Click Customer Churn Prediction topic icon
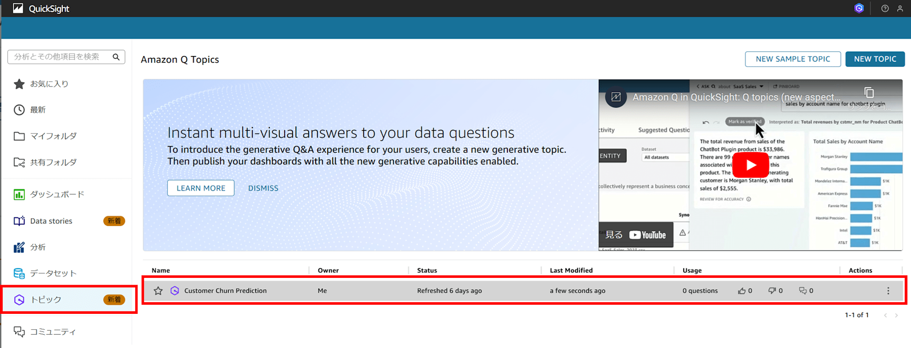The width and height of the screenshot is (911, 348). click(x=174, y=291)
